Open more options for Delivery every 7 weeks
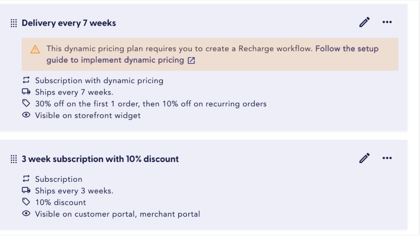The image size is (420, 236). (387, 22)
